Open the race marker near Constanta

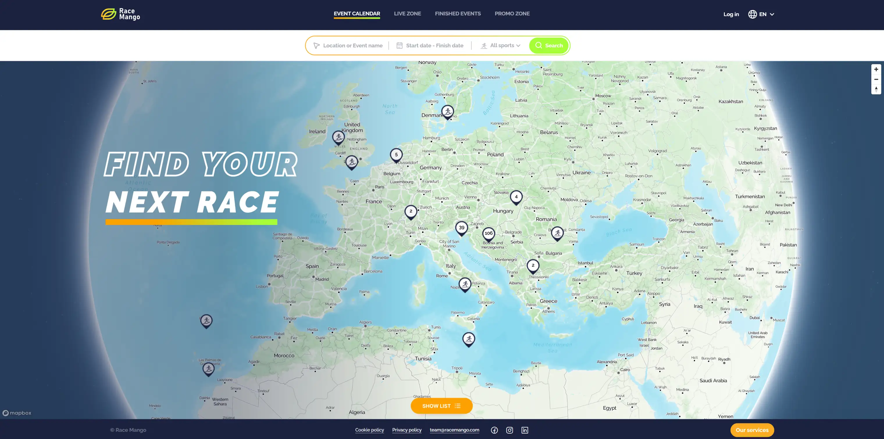tap(557, 234)
